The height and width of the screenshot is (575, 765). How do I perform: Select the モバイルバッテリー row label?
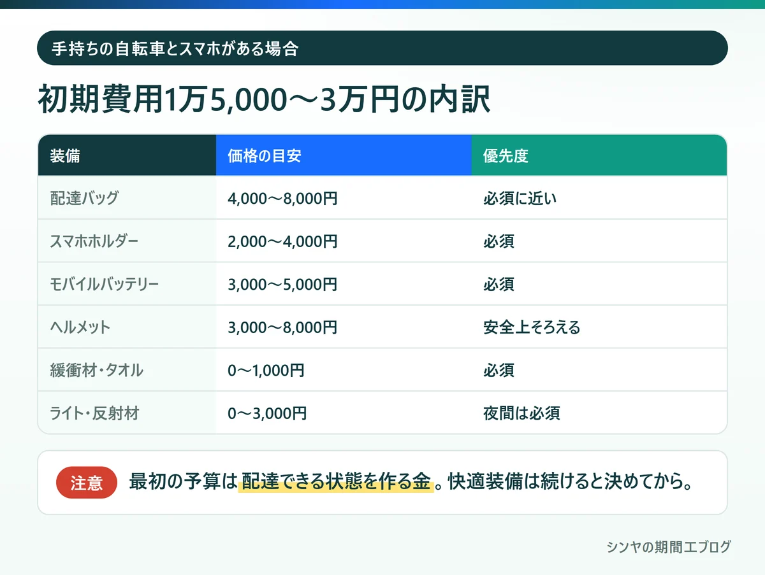coord(105,284)
